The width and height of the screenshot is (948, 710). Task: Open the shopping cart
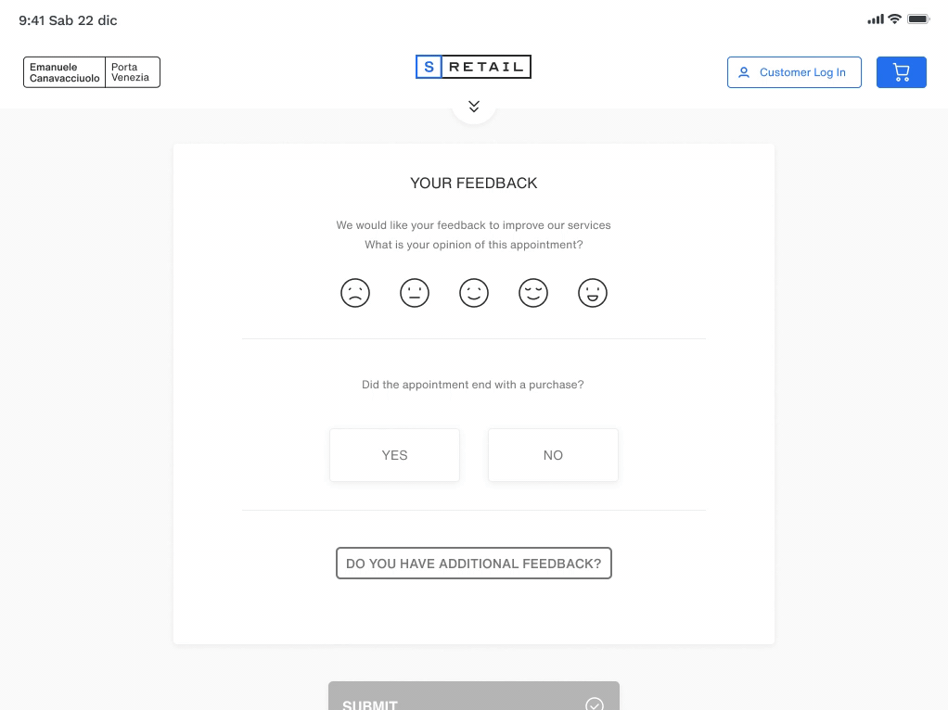(901, 72)
